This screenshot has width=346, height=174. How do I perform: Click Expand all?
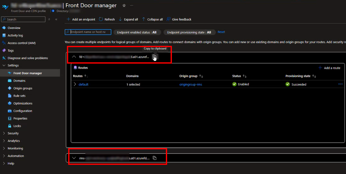point(128,19)
